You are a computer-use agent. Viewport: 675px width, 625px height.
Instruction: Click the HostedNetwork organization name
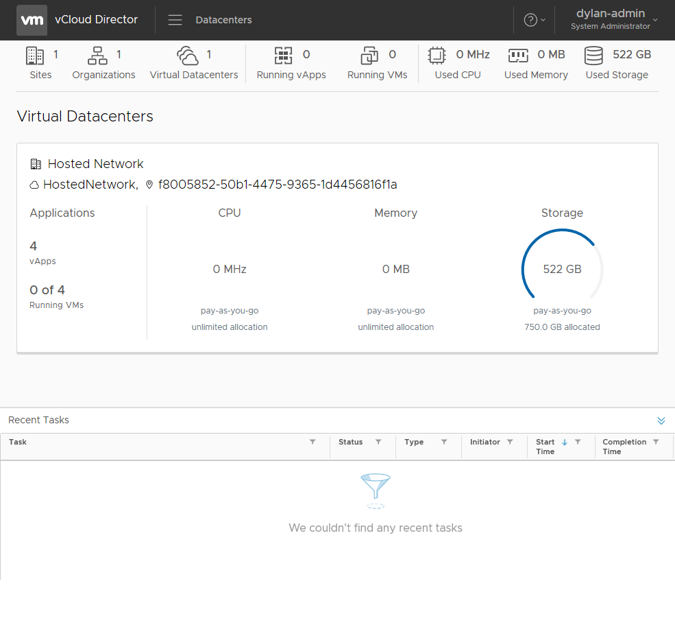tap(90, 185)
